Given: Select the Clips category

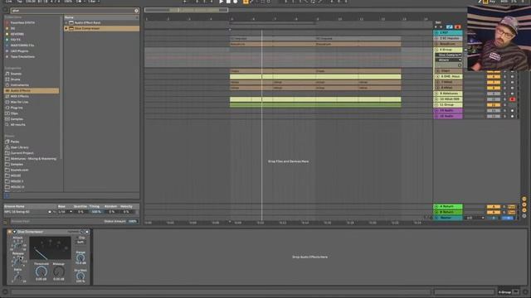Looking at the screenshot, I should (x=14, y=113).
